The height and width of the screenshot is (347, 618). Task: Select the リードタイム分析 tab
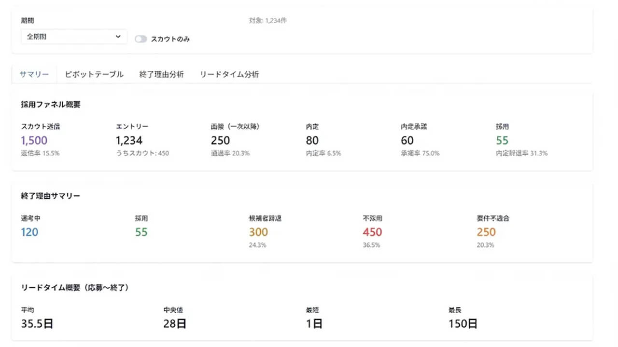point(229,74)
